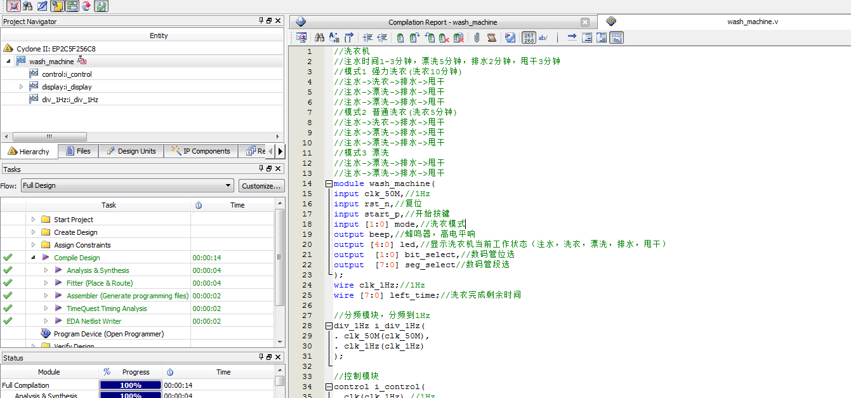The image size is (851, 398).
Task: Expand the Start Project task folder
Action: click(34, 220)
